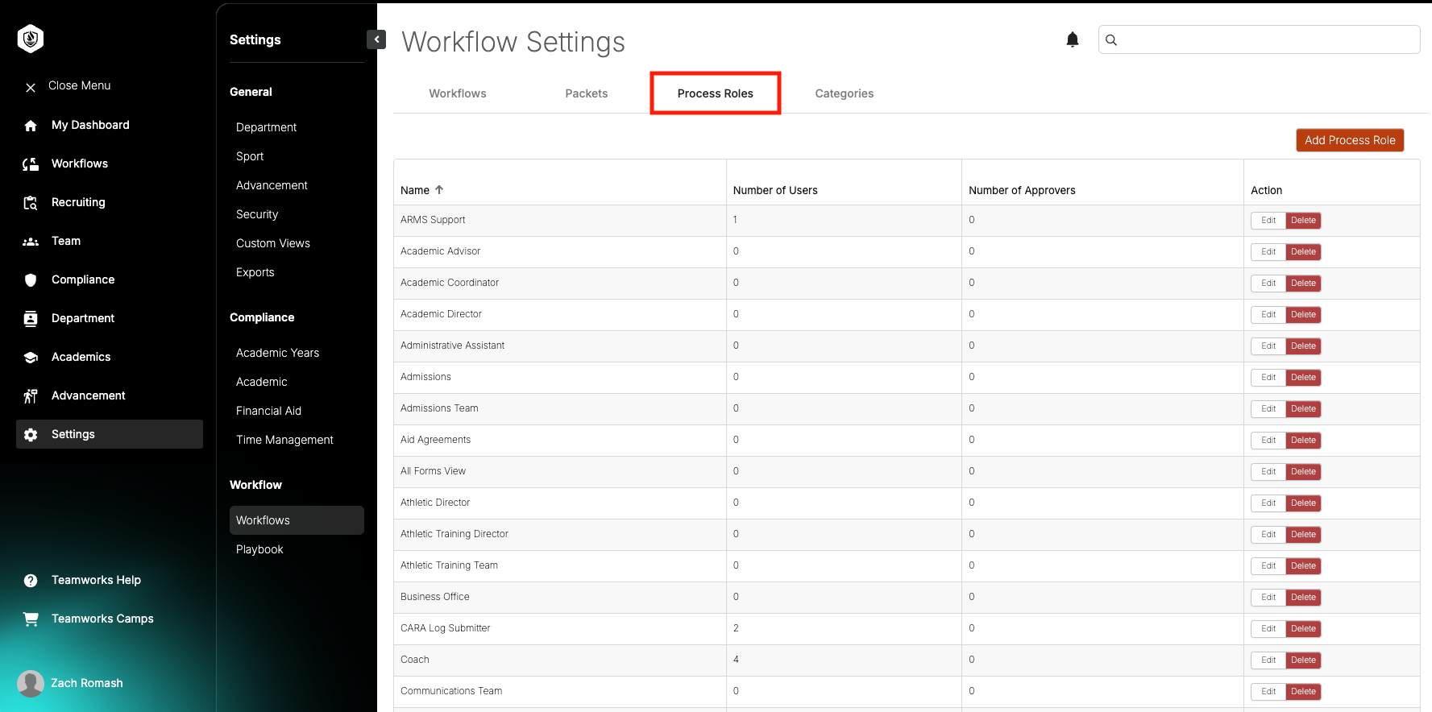Click the Add Process Role button
This screenshot has height=712, width=1432.
coord(1350,140)
